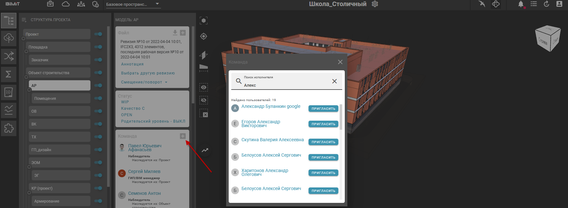Image resolution: width=568 pixels, height=208 pixels.
Task: Collapse the Объект строительства tree node
Action: point(26,77)
